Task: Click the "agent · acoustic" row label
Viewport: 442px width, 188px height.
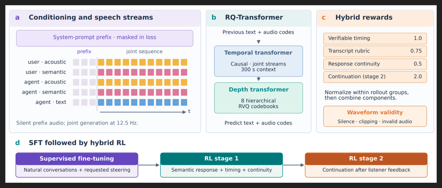Action: 45,82
